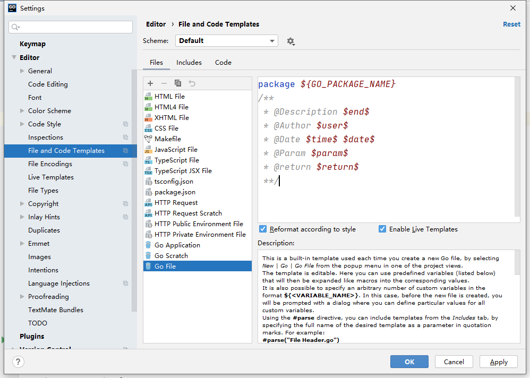Image resolution: width=530 pixels, height=378 pixels.
Task: Select the HTTP Request template icon
Action: click(x=148, y=203)
